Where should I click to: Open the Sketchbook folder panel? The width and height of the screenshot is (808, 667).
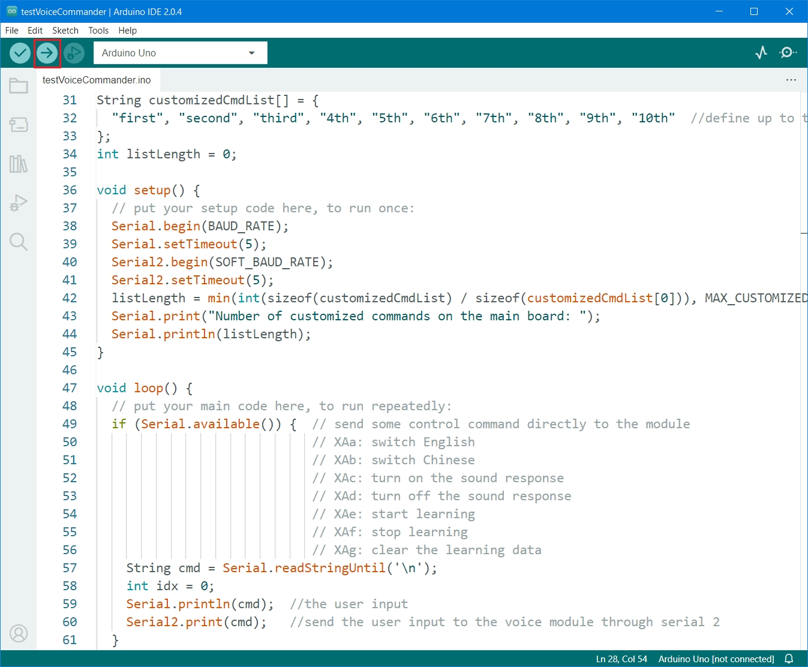click(x=19, y=86)
